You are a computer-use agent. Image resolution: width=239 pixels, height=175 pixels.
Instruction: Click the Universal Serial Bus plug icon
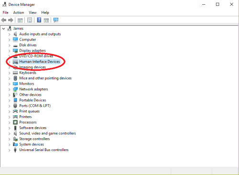[15, 150]
